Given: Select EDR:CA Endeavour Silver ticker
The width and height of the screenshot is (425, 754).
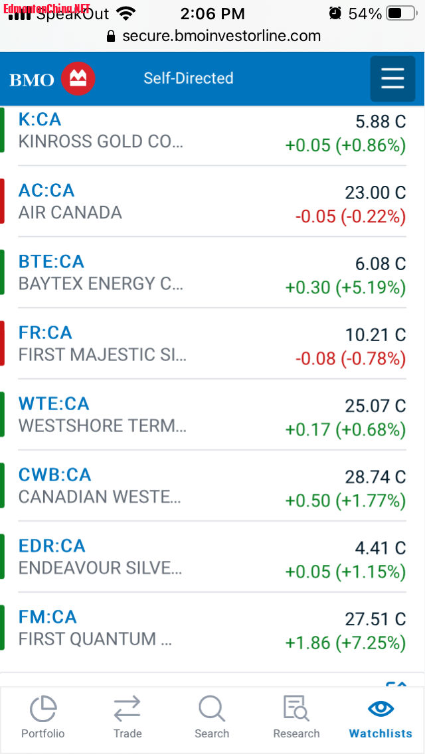Looking at the screenshot, I should 52,546.
